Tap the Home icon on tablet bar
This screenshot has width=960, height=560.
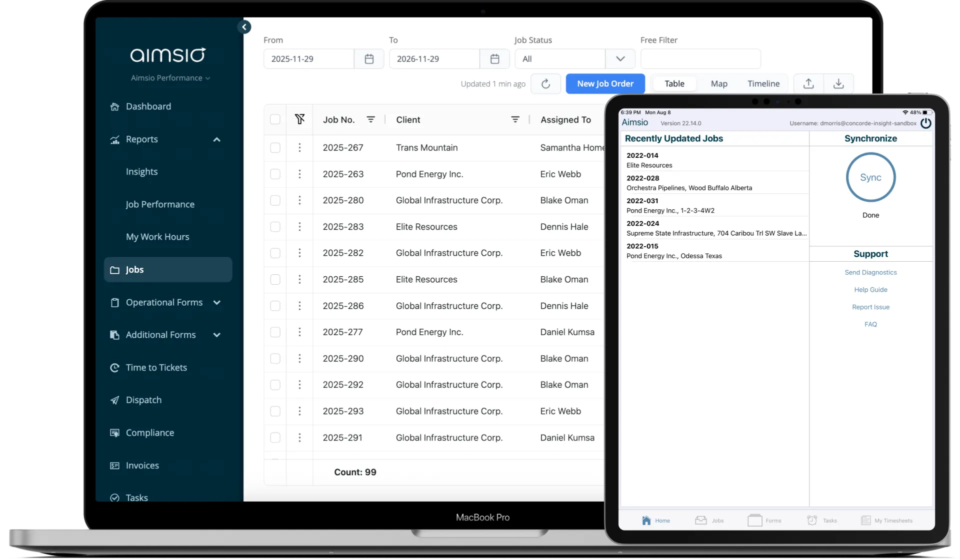pyautogui.click(x=646, y=521)
